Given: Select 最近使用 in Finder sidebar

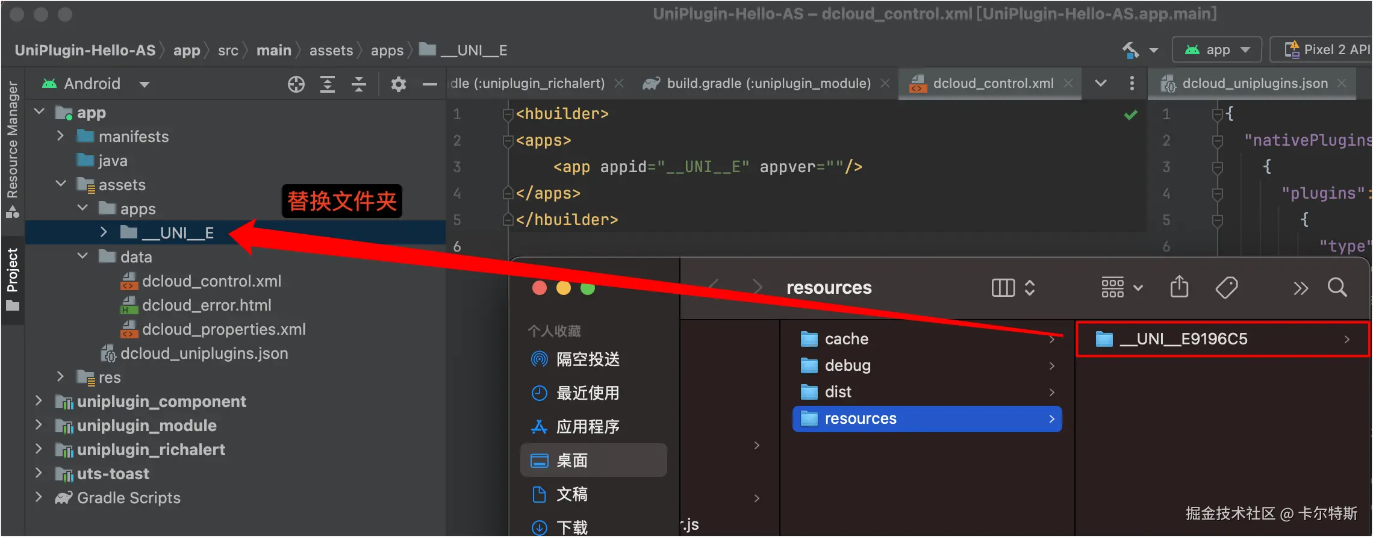Looking at the screenshot, I should point(594,393).
